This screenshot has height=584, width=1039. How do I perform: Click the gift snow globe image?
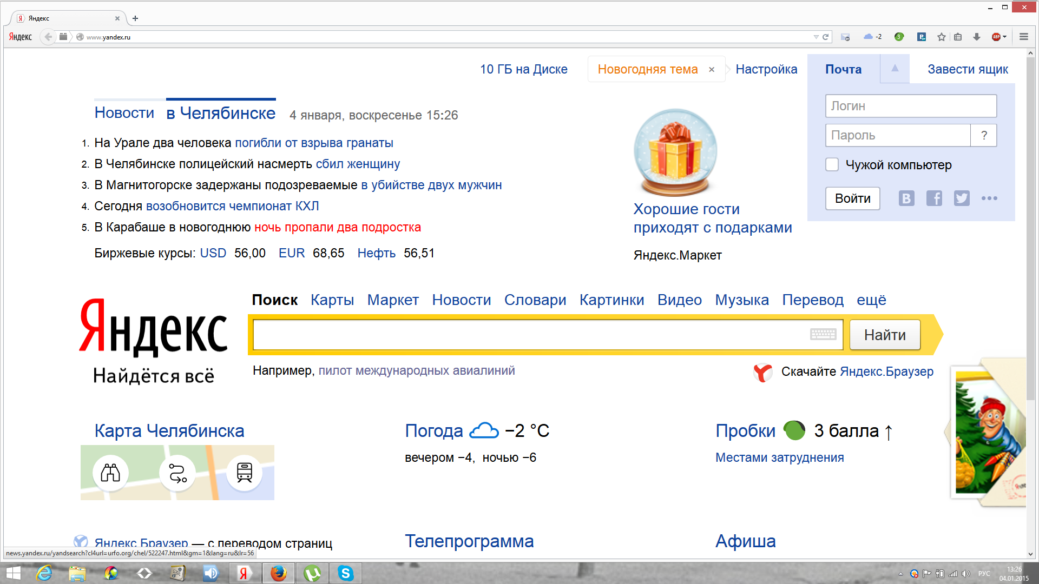point(675,152)
